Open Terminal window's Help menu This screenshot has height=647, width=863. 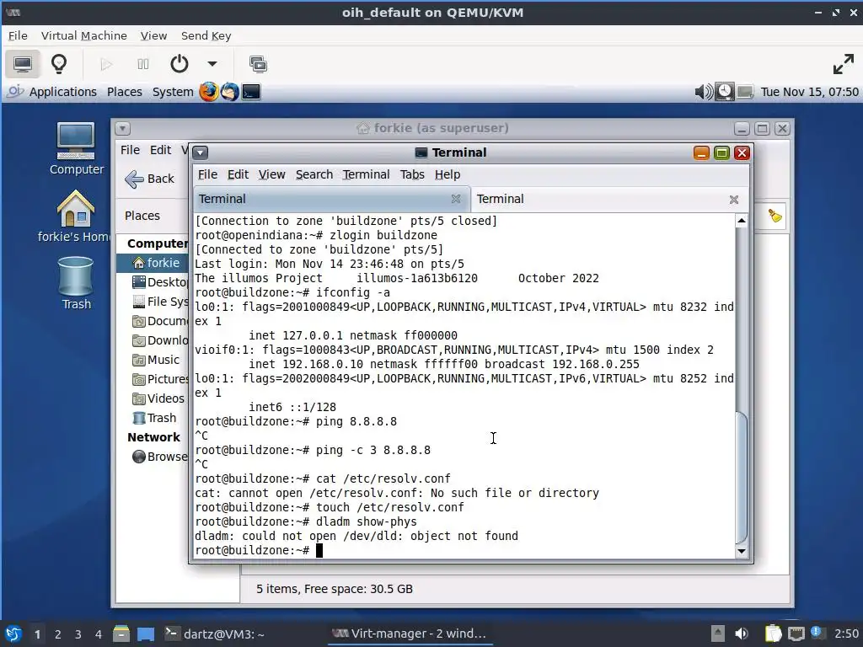448,174
